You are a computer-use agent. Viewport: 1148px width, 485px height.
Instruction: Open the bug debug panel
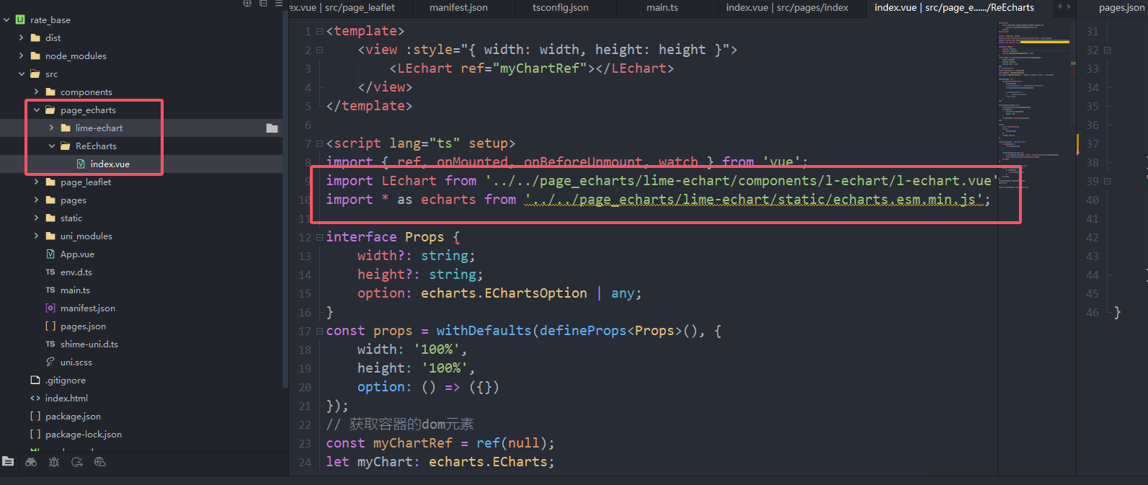(54, 462)
